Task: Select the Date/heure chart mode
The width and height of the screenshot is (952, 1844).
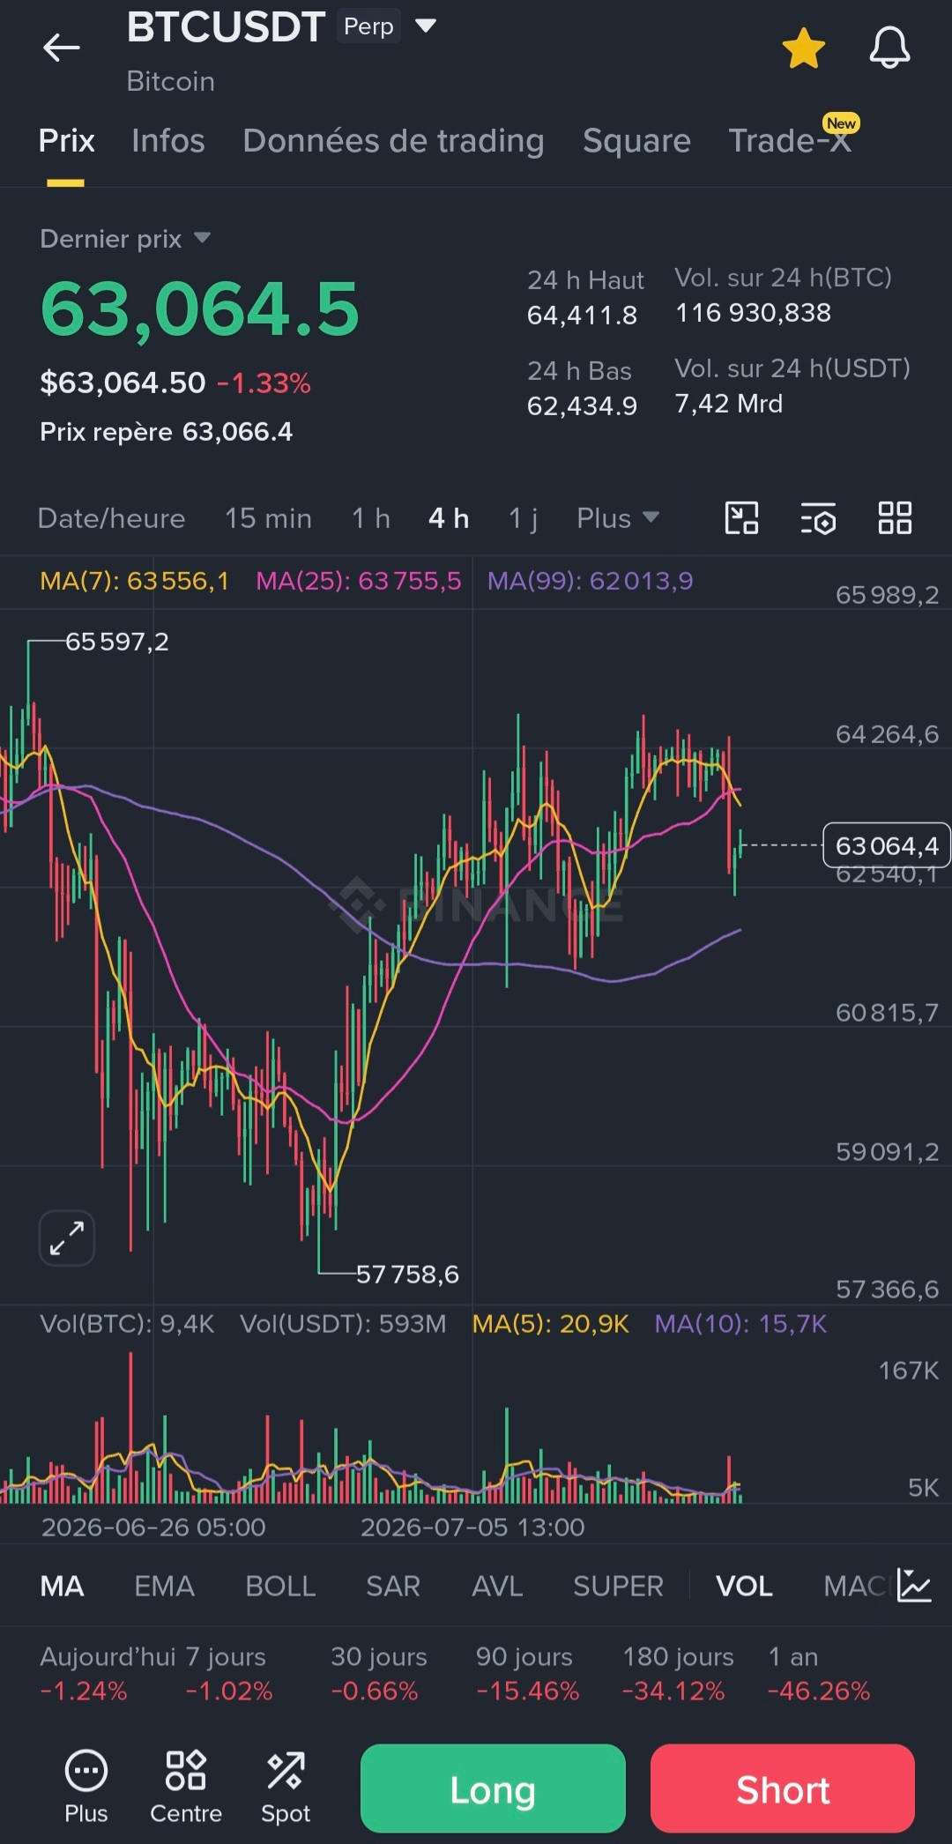Action: [x=111, y=518]
